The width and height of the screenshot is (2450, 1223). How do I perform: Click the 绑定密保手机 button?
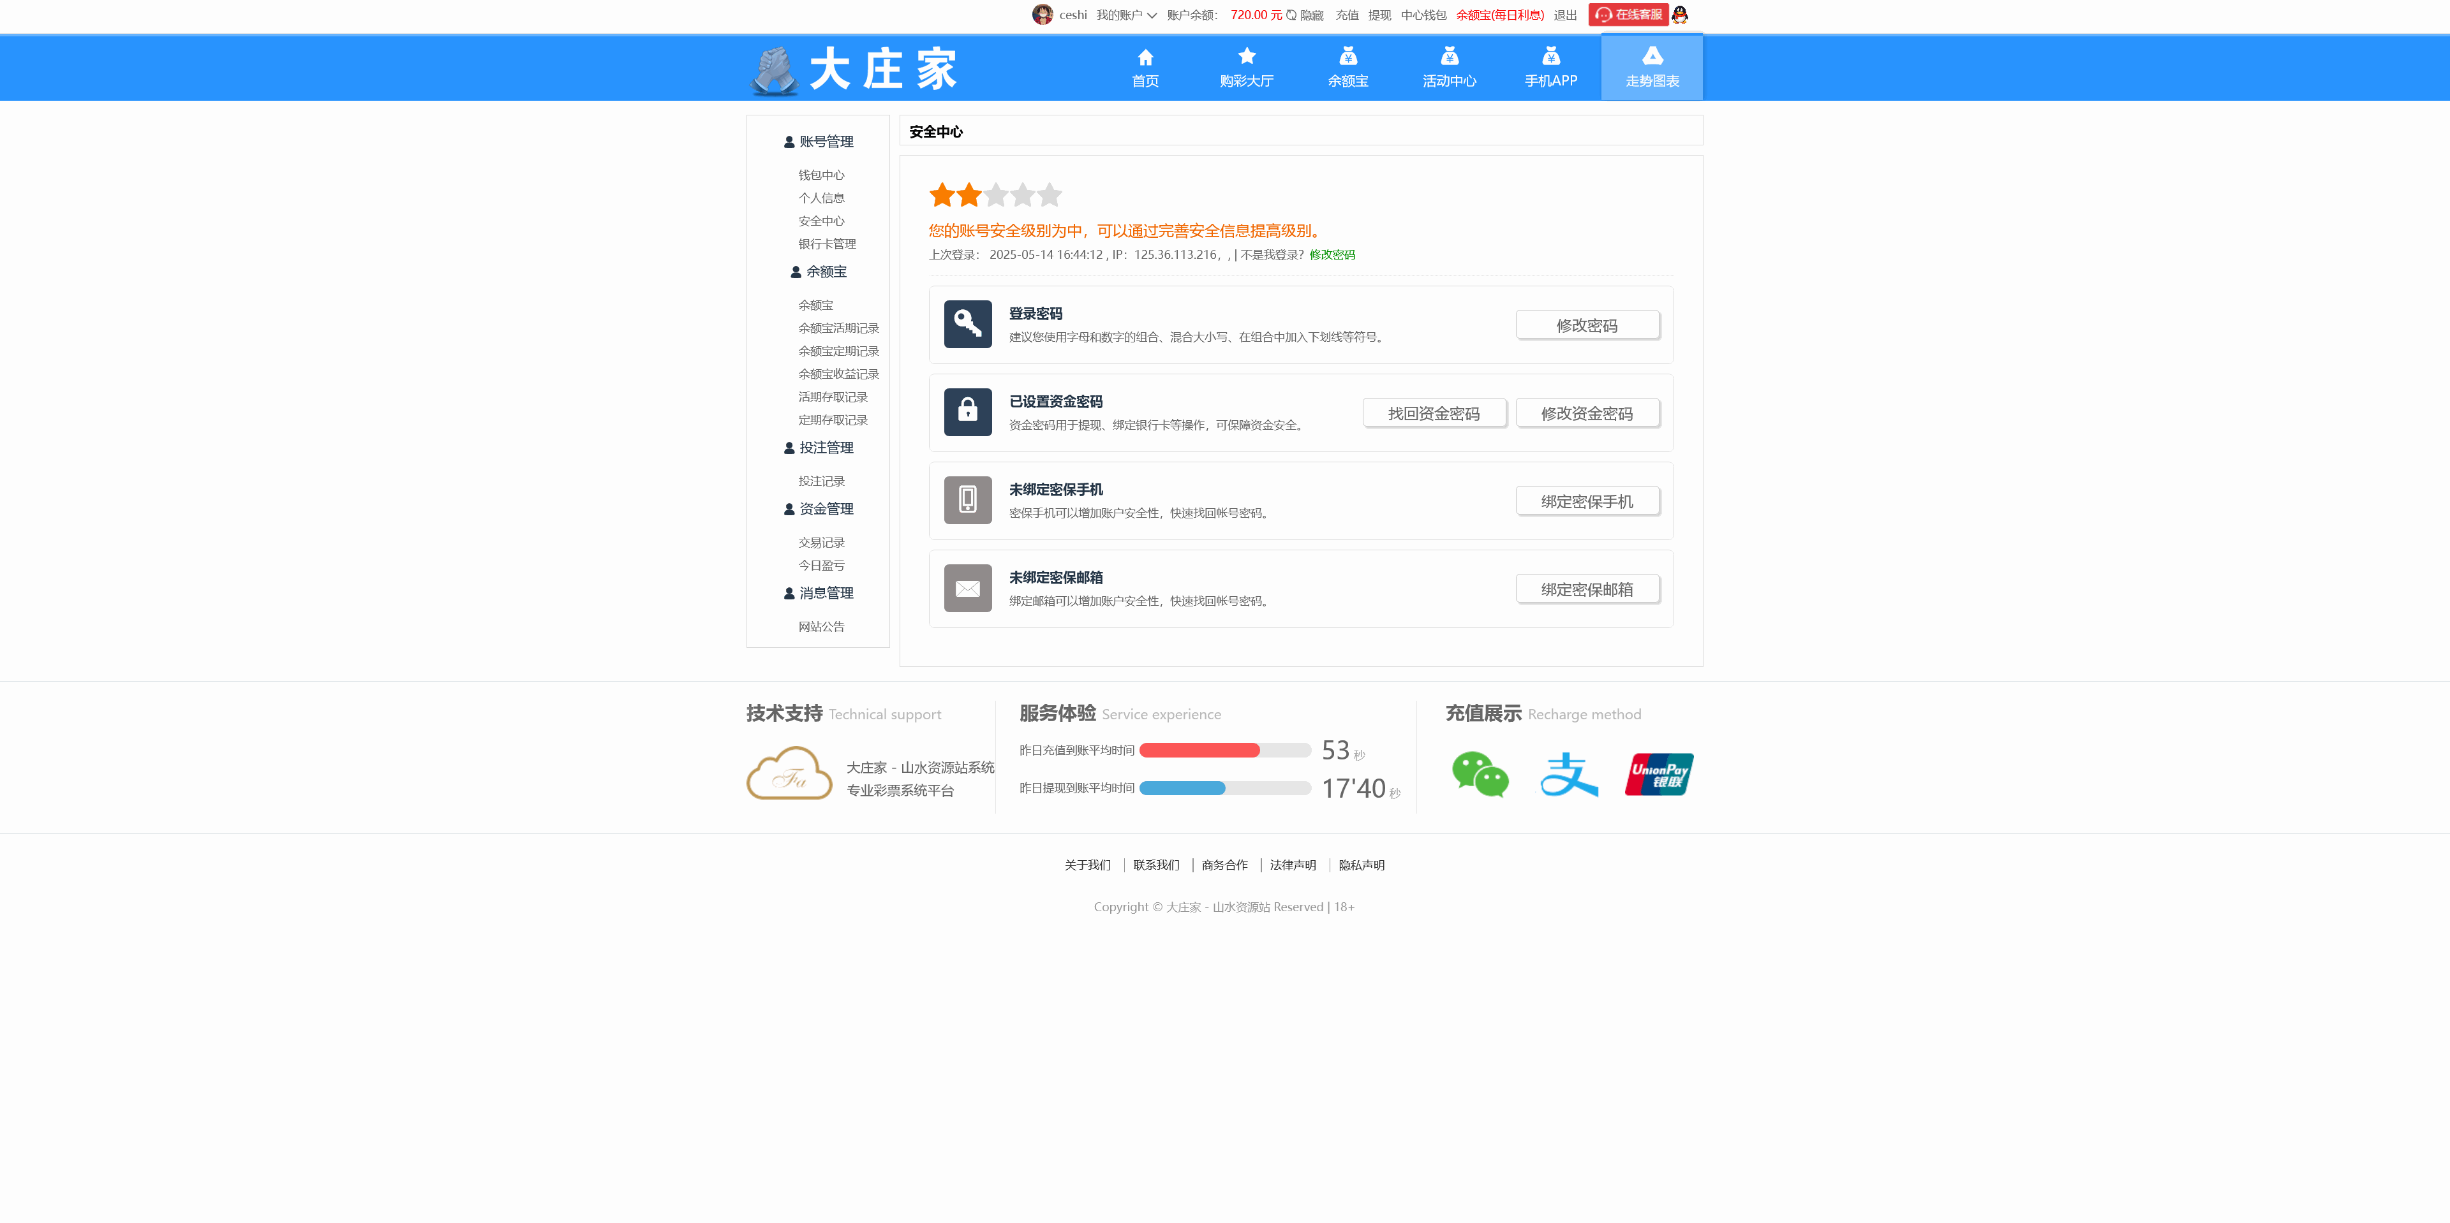(1586, 501)
